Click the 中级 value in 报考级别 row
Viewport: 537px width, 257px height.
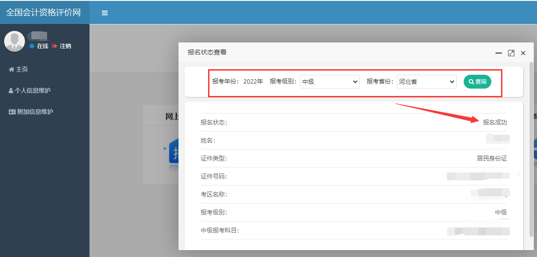pos(501,212)
